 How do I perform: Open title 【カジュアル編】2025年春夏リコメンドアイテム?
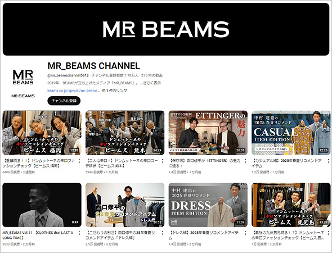pyautogui.click(x=287, y=163)
